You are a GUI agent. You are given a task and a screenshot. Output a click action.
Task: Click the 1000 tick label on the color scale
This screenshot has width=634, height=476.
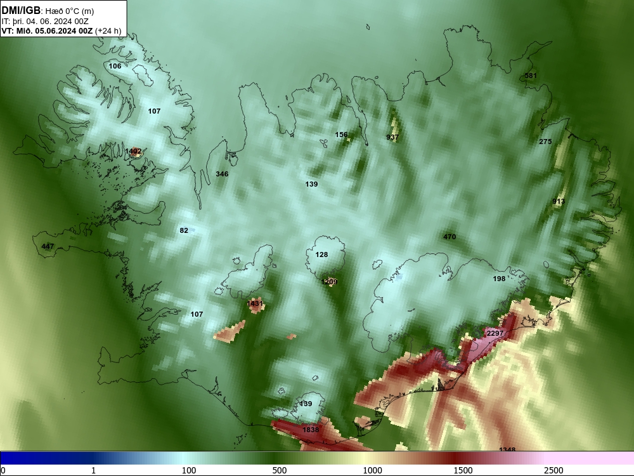372,470
